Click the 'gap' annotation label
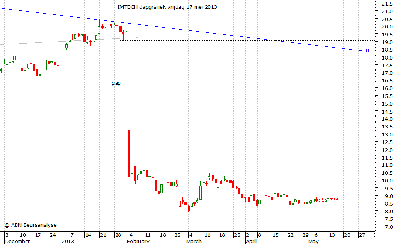Image resolution: width=394 pixels, height=244 pixels. 116,83
